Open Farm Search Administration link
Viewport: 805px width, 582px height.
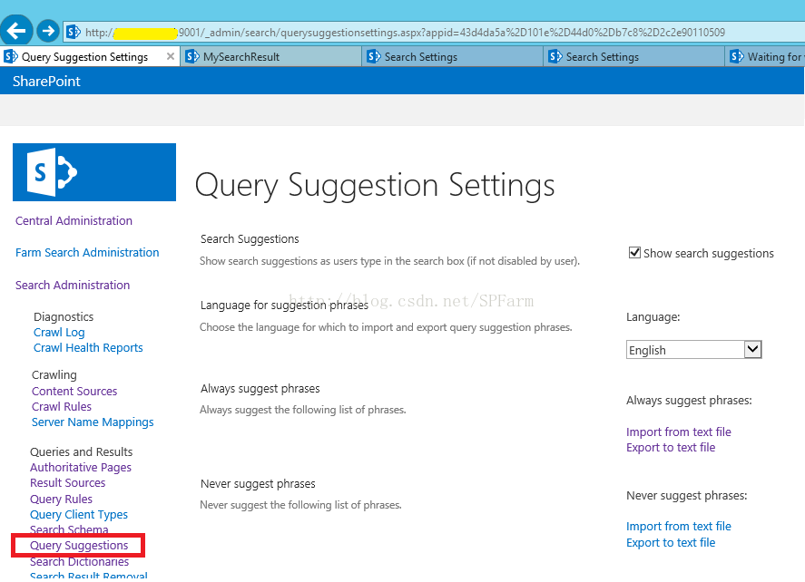87,253
